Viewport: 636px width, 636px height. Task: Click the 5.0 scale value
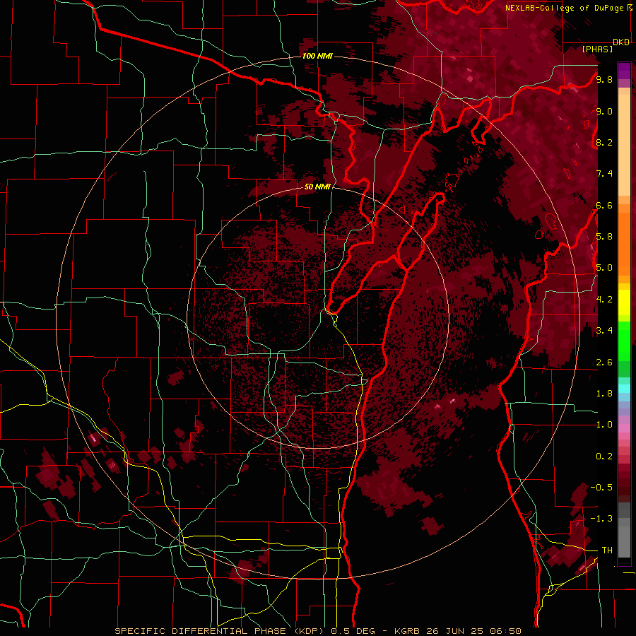click(x=604, y=268)
